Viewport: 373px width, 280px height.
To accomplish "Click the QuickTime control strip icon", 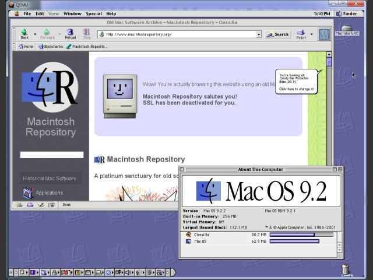I will pyautogui.click(x=108, y=272).
